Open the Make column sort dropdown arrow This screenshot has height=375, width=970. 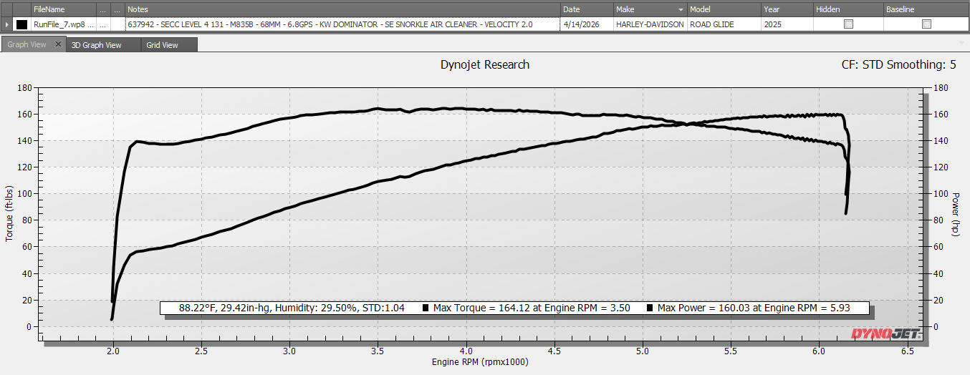click(681, 10)
